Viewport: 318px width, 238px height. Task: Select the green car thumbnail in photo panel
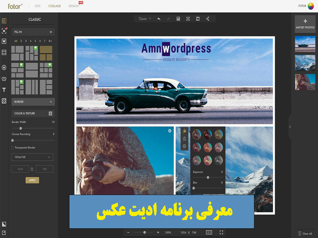(x=305, y=44)
